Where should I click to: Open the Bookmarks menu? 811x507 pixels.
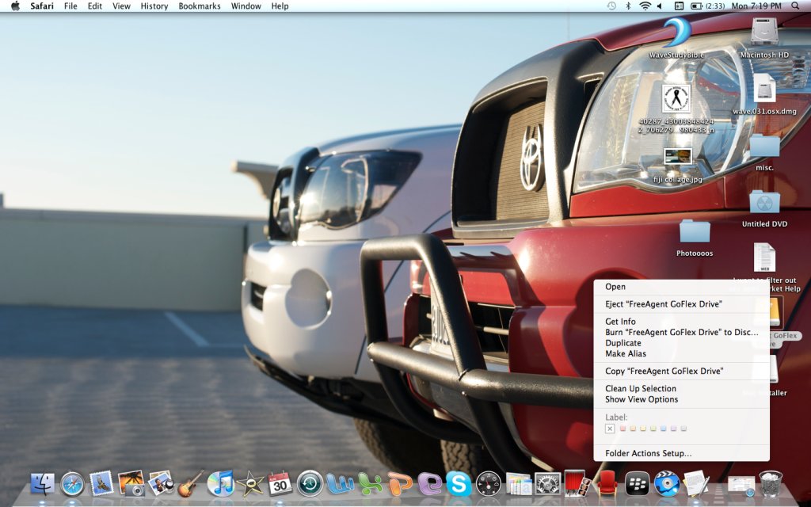200,6
